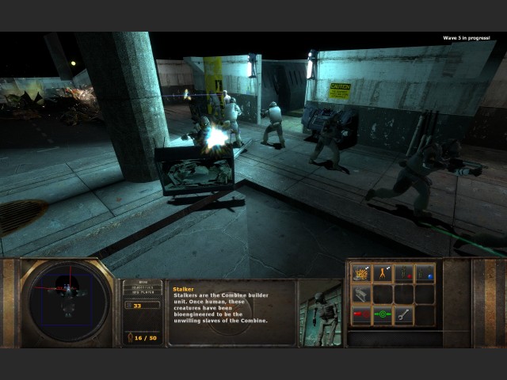Select the soldier aiming beside blue dumpster

[x=328, y=142]
